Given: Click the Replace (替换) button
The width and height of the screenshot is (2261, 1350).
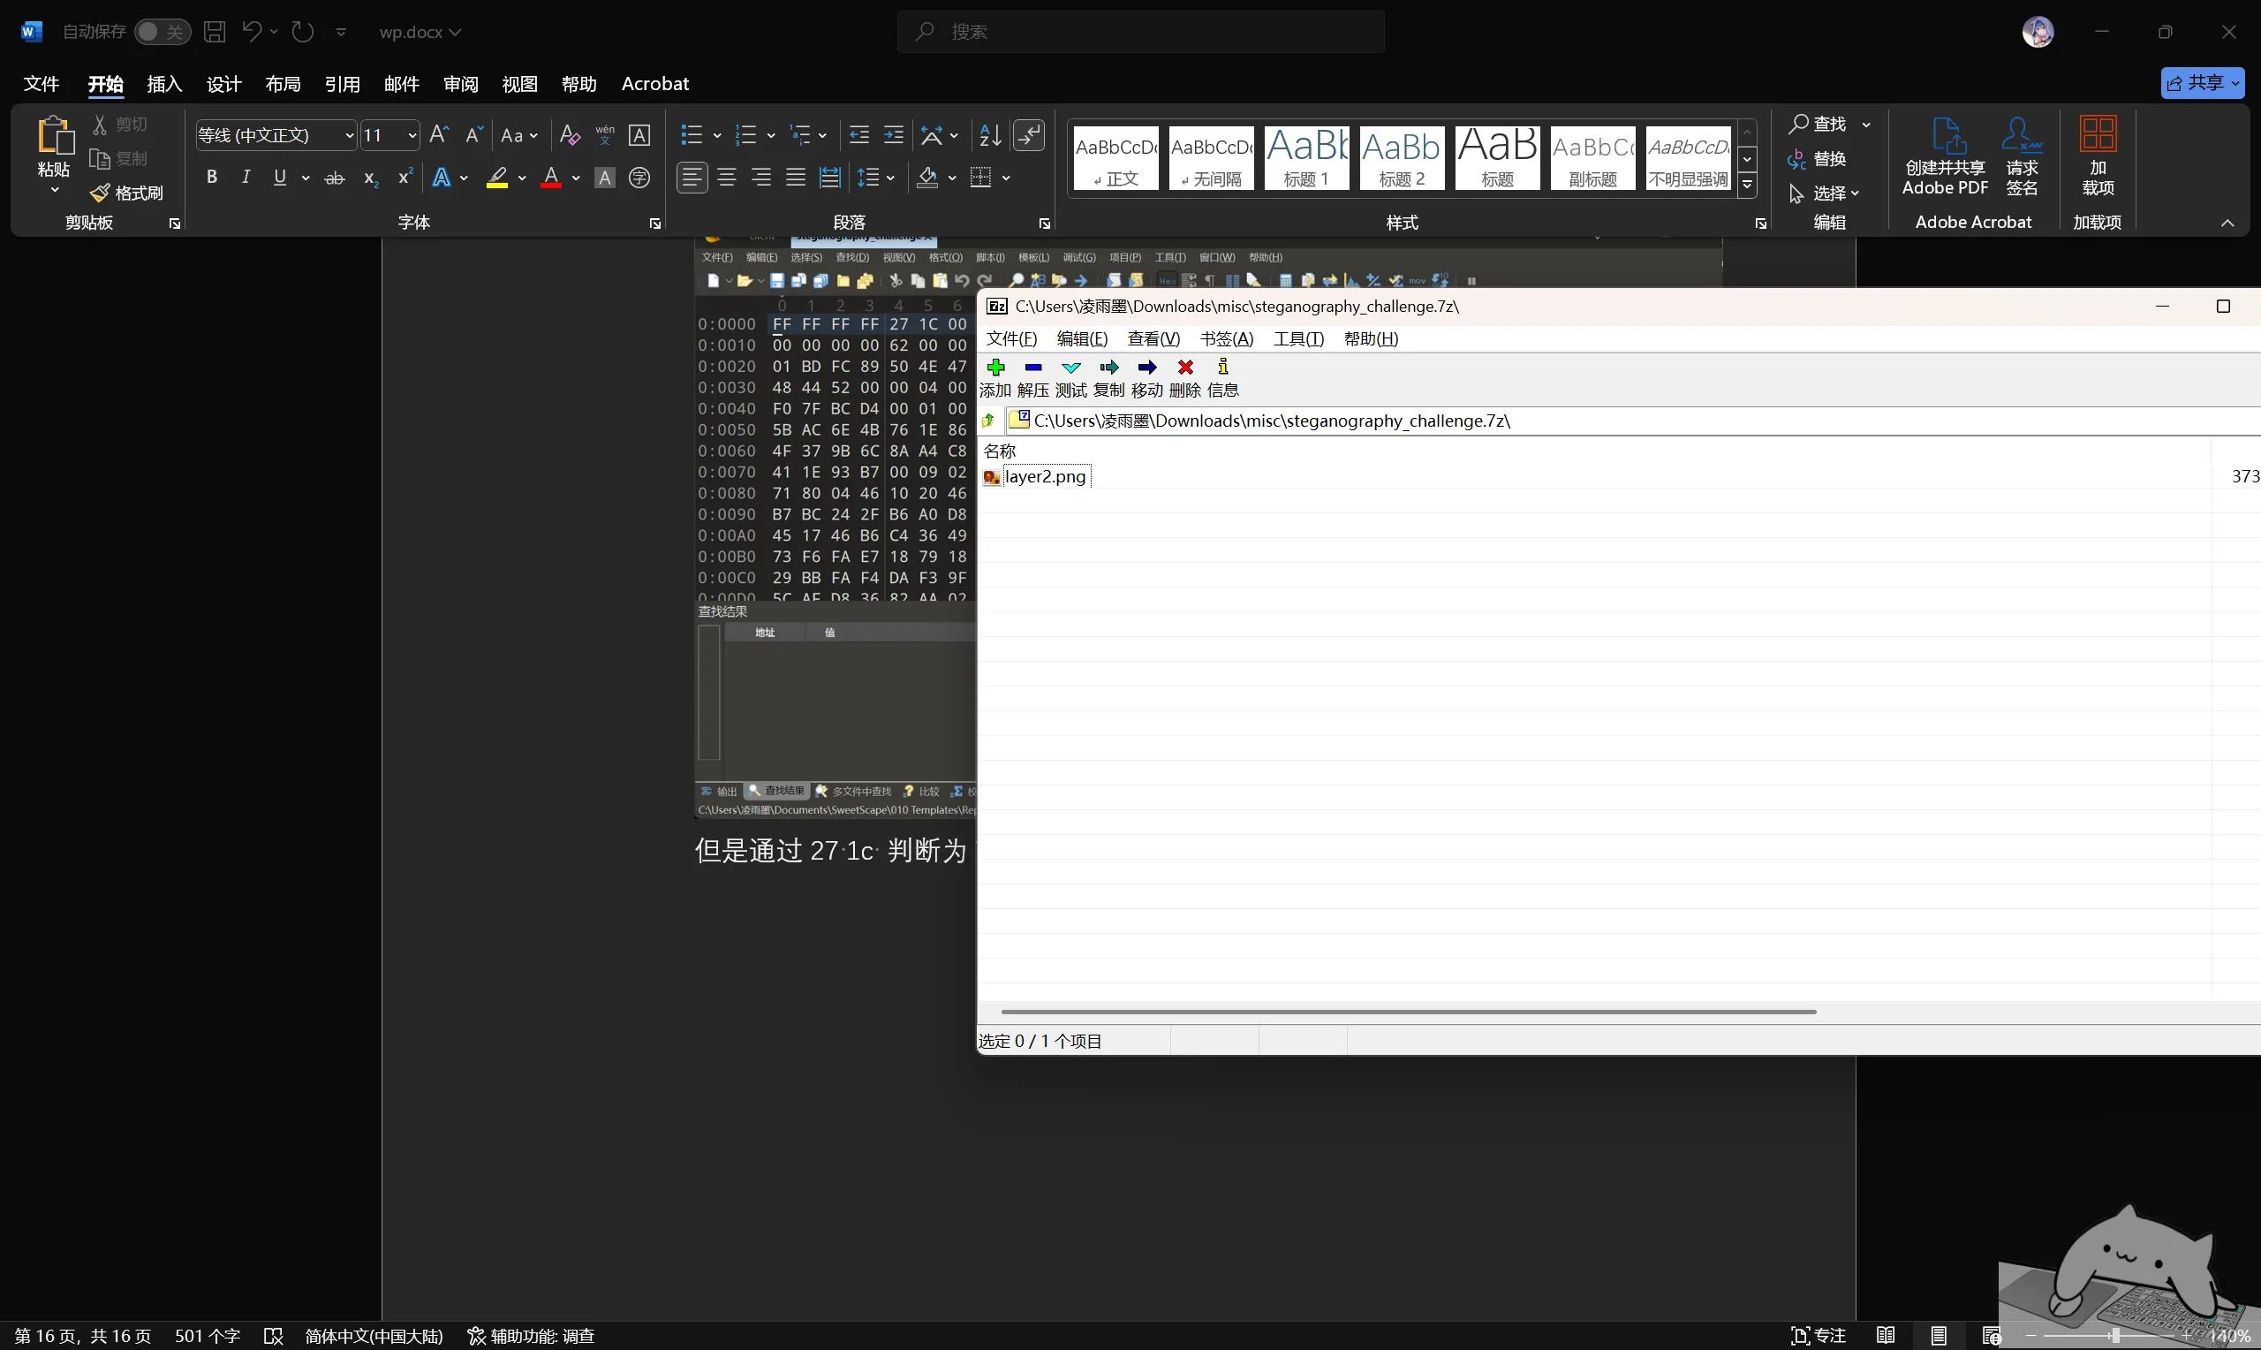Looking at the screenshot, I should tap(1817, 159).
